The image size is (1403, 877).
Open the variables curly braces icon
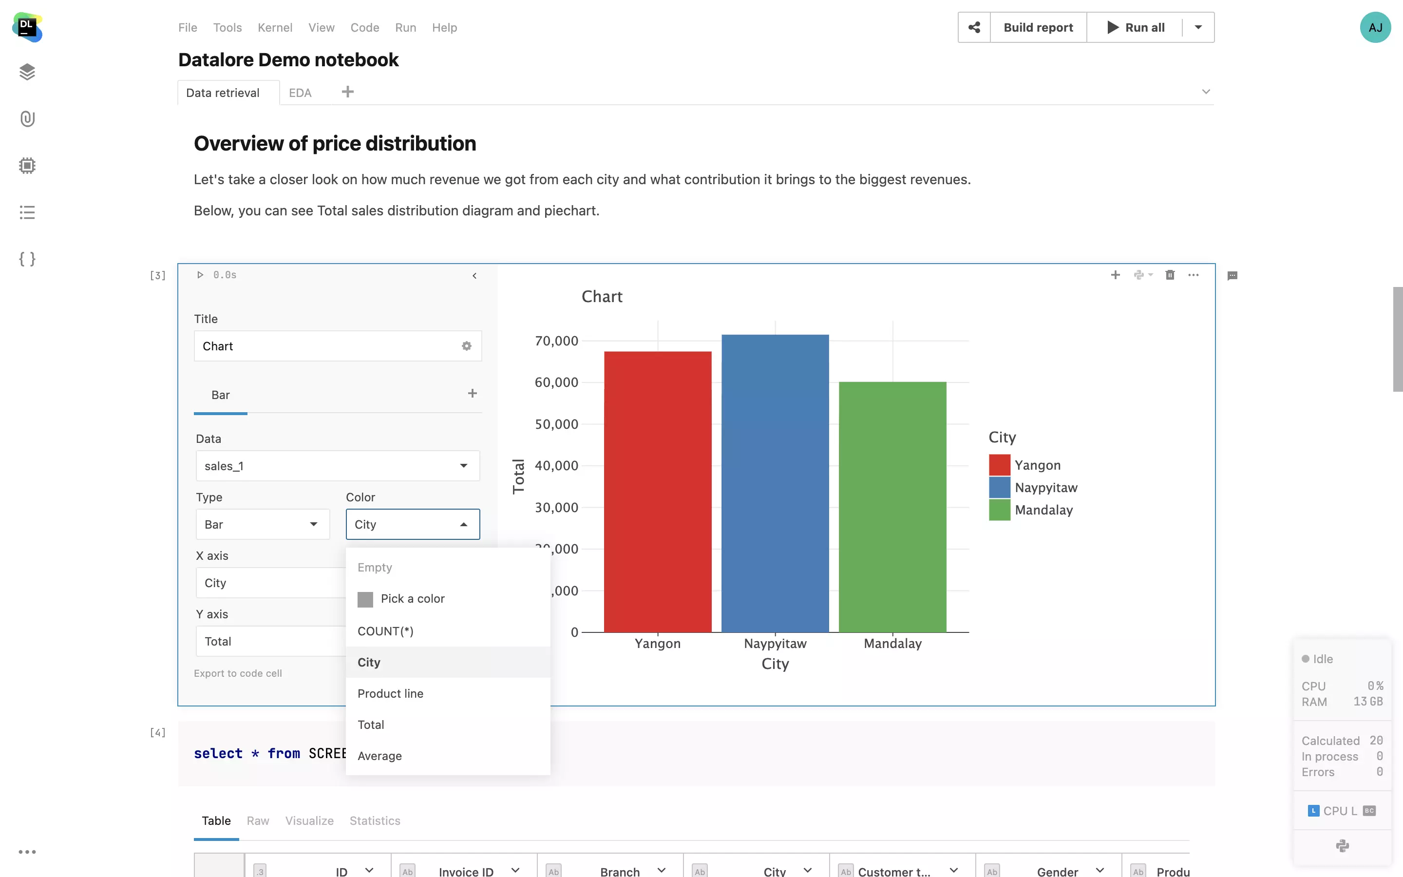(x=27, y=259)
